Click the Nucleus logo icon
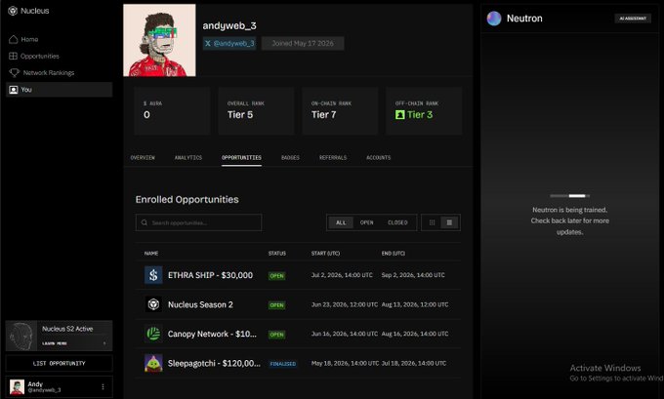 tap(13, 11)
